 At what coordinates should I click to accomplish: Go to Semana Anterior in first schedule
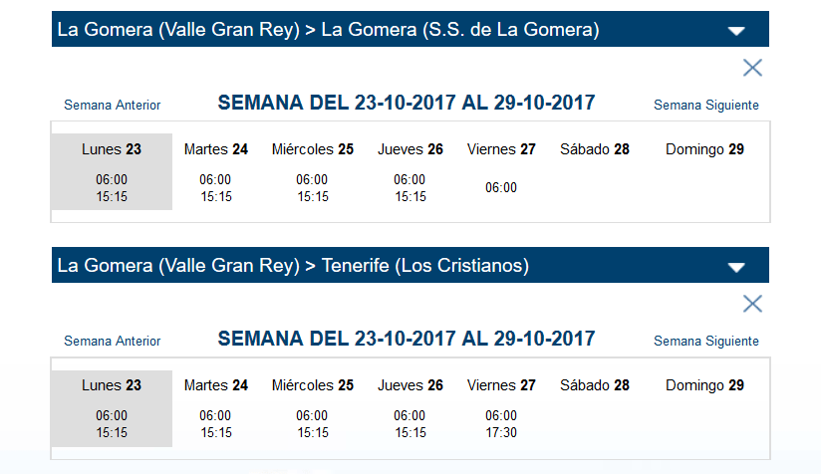pos(112,106)
